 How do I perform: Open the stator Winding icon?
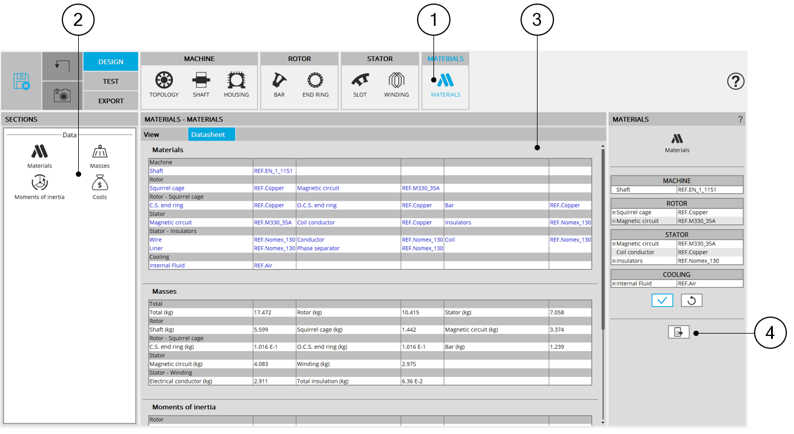pos(396,81)
